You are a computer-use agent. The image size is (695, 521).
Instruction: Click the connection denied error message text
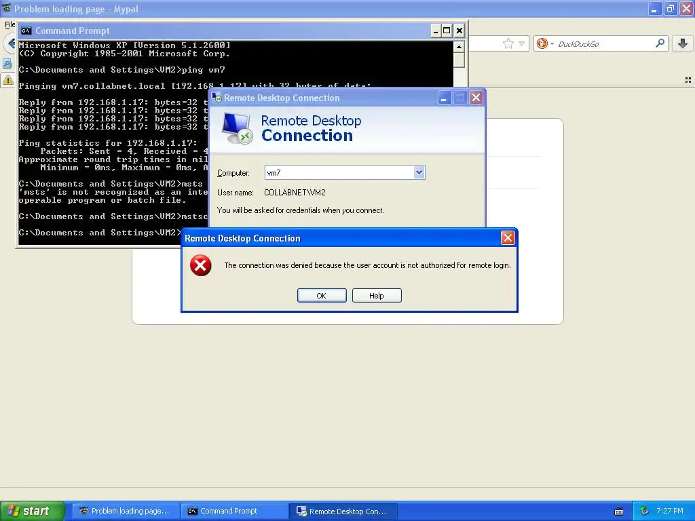pyautogui.click(x=367, y=265)
